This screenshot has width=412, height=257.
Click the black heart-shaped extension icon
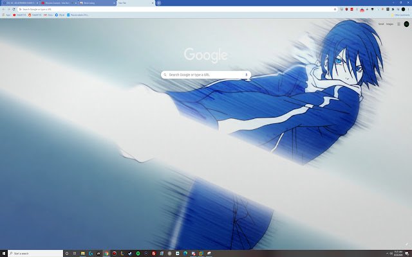pos(372,9)
